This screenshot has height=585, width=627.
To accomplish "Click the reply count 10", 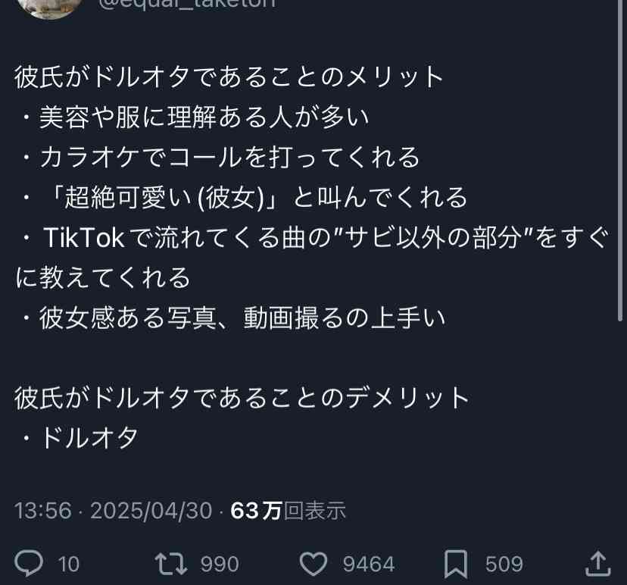I will (x=69, y=565).
